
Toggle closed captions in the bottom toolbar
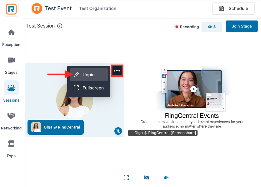coord(146,178)
